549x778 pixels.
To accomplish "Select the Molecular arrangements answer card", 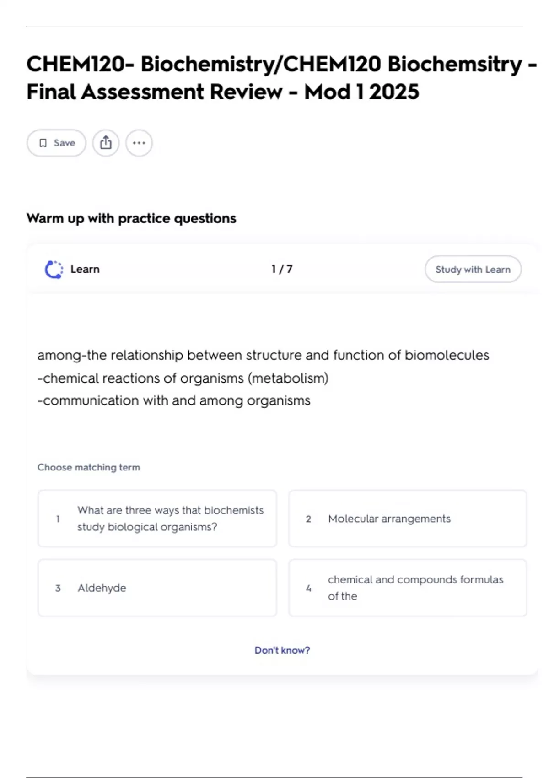I will click(x=407, y=519).
